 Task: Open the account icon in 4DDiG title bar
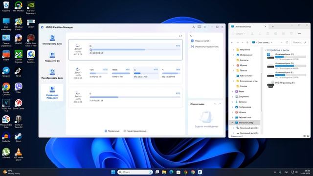[x=194, y=27]
